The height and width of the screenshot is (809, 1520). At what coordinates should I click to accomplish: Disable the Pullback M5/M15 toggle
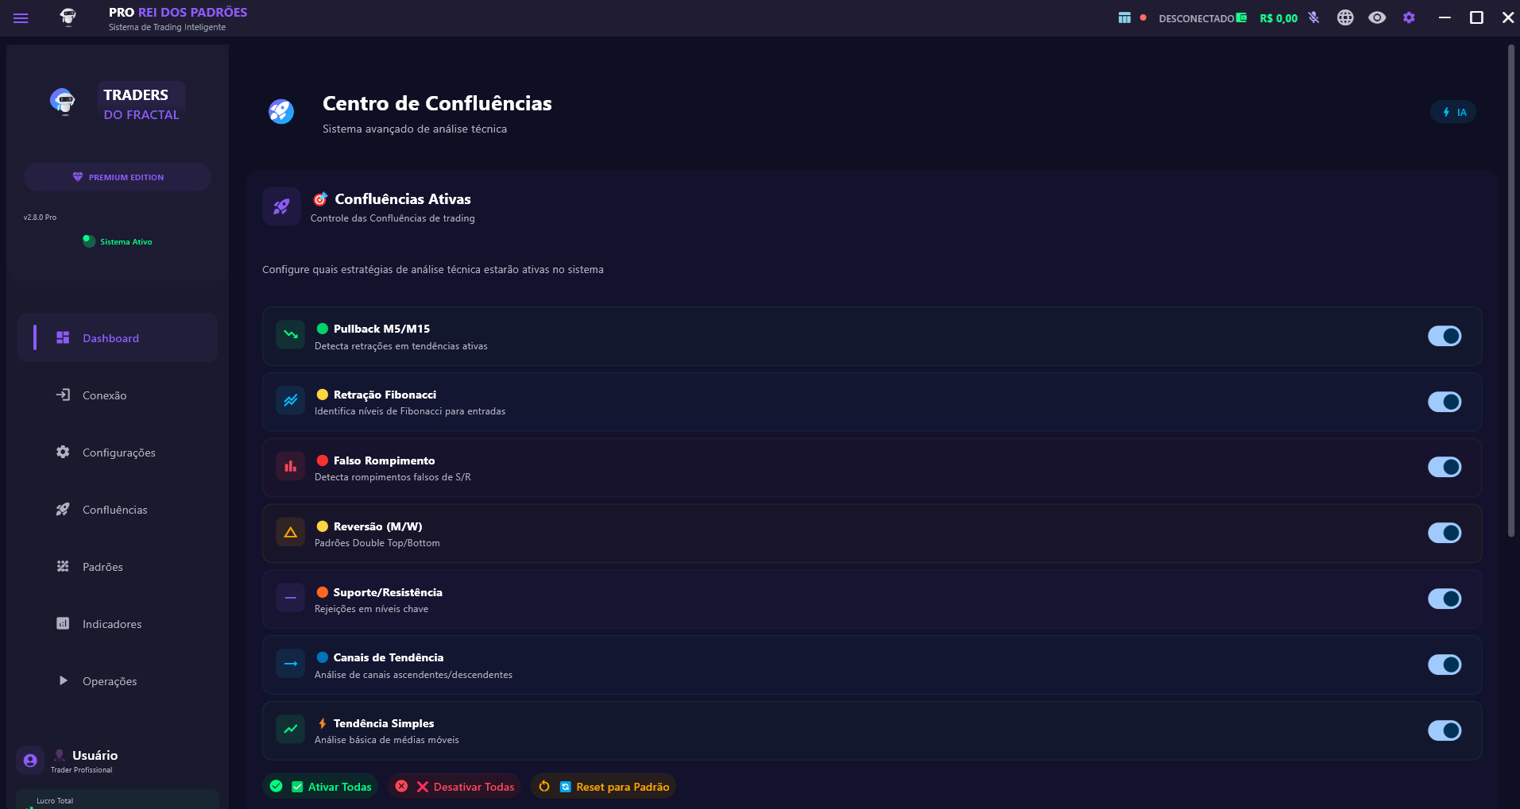1444,336
